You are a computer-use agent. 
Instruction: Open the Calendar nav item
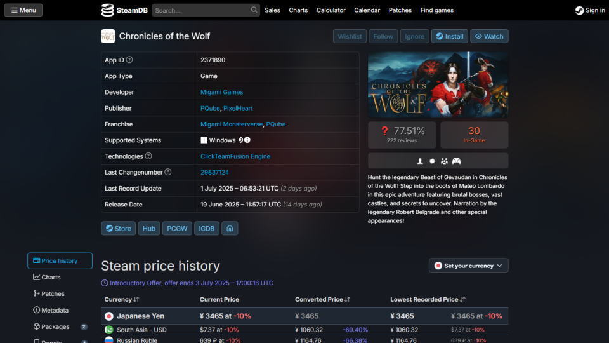click(367, 10)
